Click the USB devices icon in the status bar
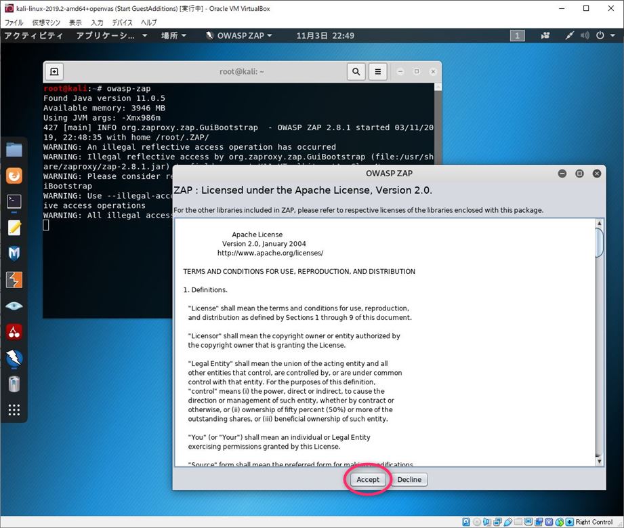 click(x=508, y=522)
